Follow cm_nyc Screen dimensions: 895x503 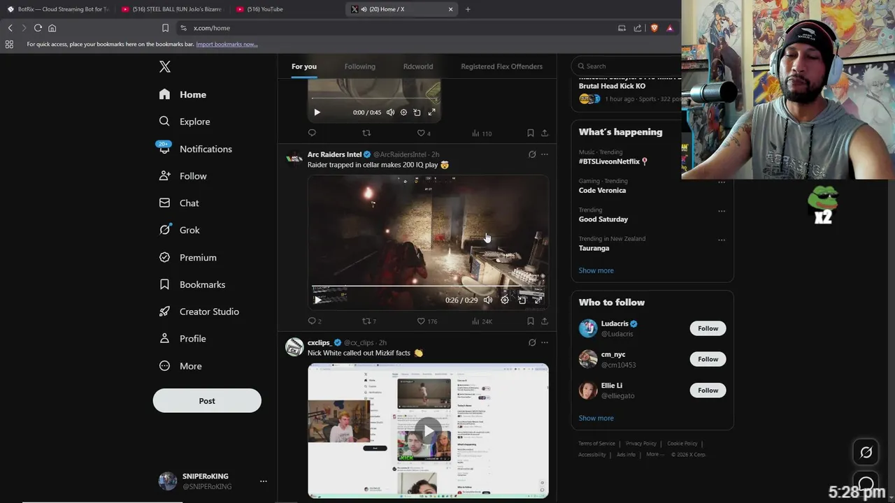pos(708,359)
